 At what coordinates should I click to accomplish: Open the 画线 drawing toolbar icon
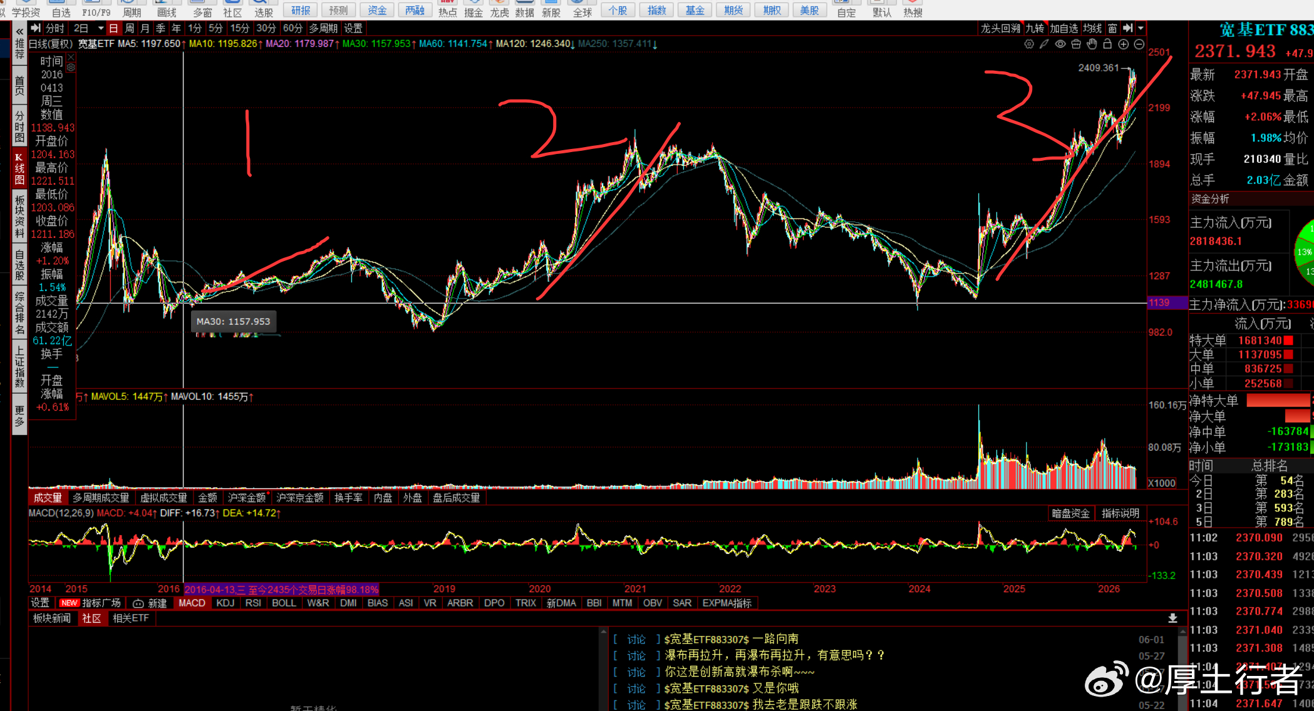click(167, 9)
